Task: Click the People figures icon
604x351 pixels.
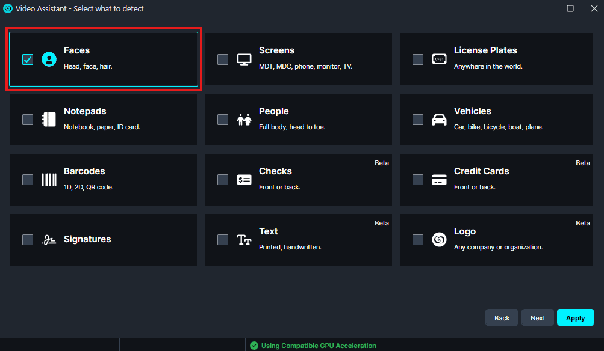Action: pos(244,119)
